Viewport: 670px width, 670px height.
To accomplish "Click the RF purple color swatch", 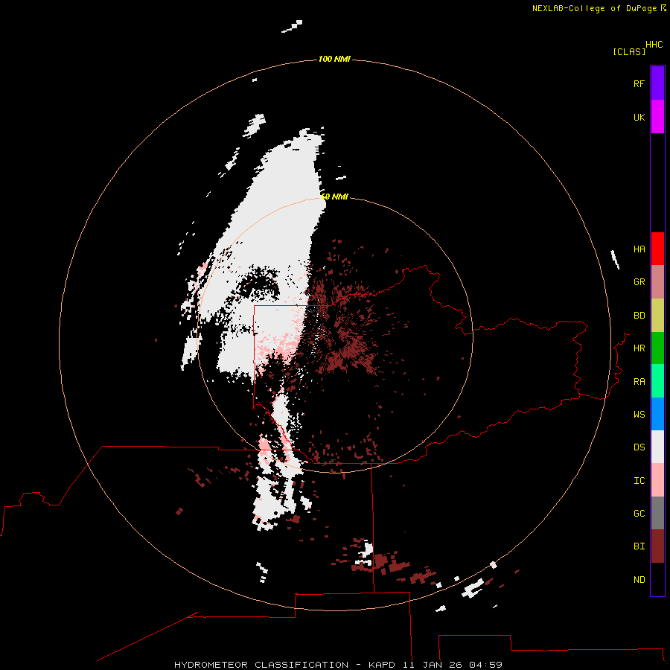I will pos(657,83).
